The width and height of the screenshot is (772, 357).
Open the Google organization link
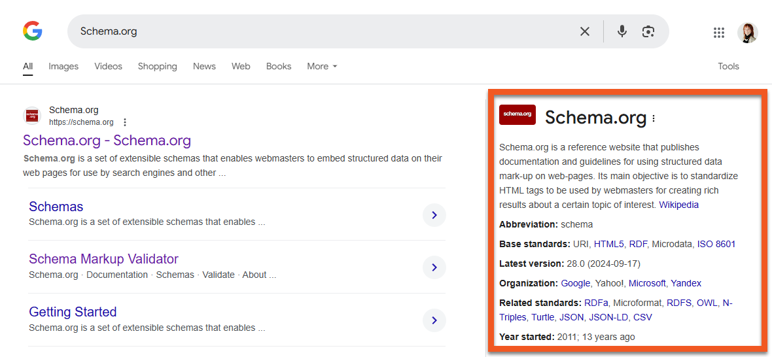click(576, 283)
